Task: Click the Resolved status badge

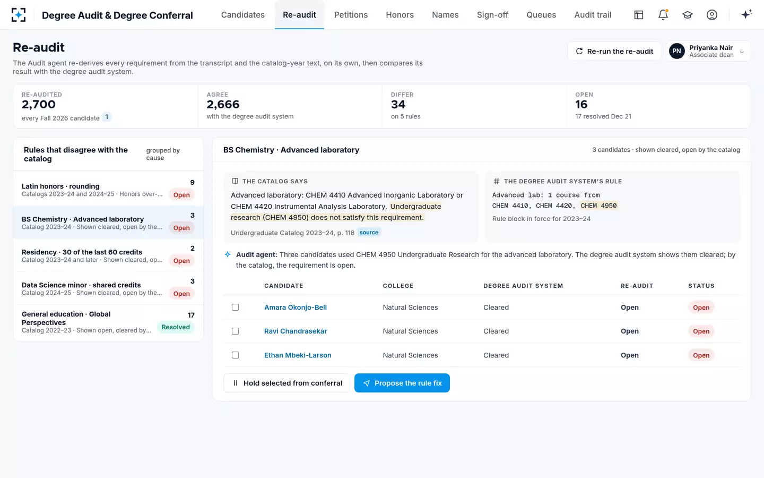Action: pyautogui.click(x=176, y=327)
